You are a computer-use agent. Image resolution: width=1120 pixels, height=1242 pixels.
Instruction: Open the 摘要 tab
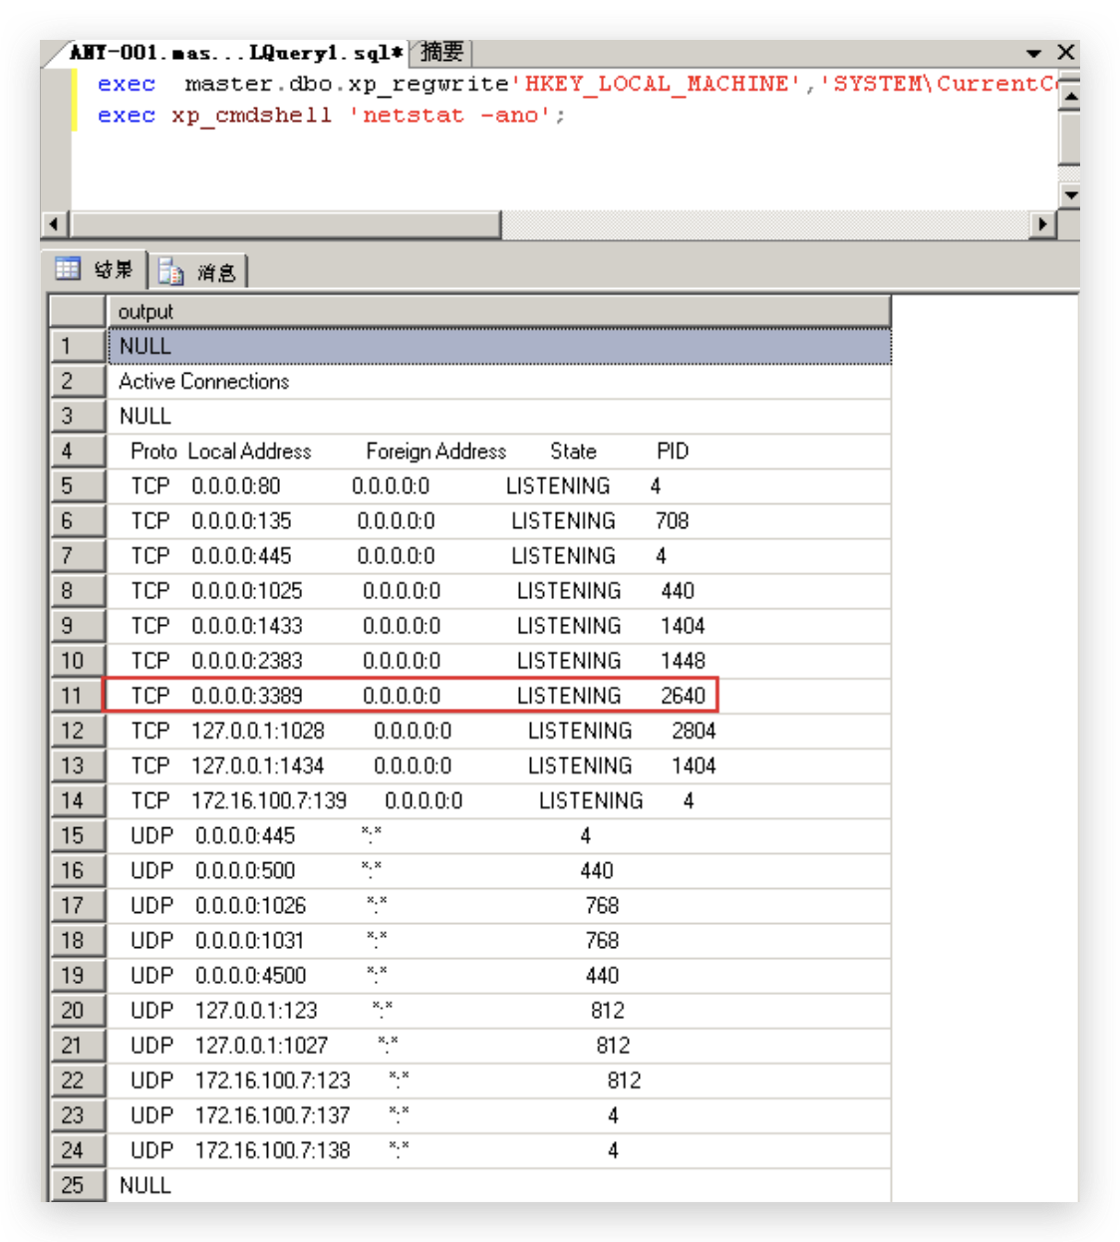tap(441, 52)
